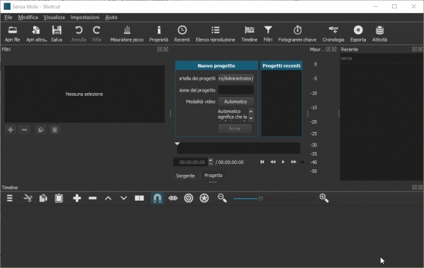The width and height of the screenshot is (424, 268).
Task: Click the fast forward playback button
Action: click(x=293, y=162)
